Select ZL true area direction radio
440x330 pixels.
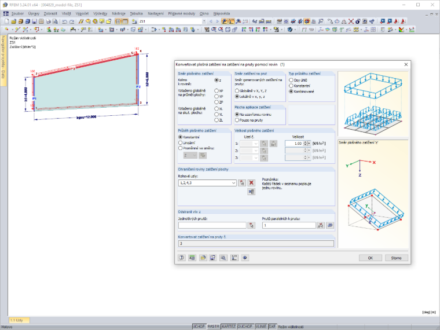pos(217,120)
